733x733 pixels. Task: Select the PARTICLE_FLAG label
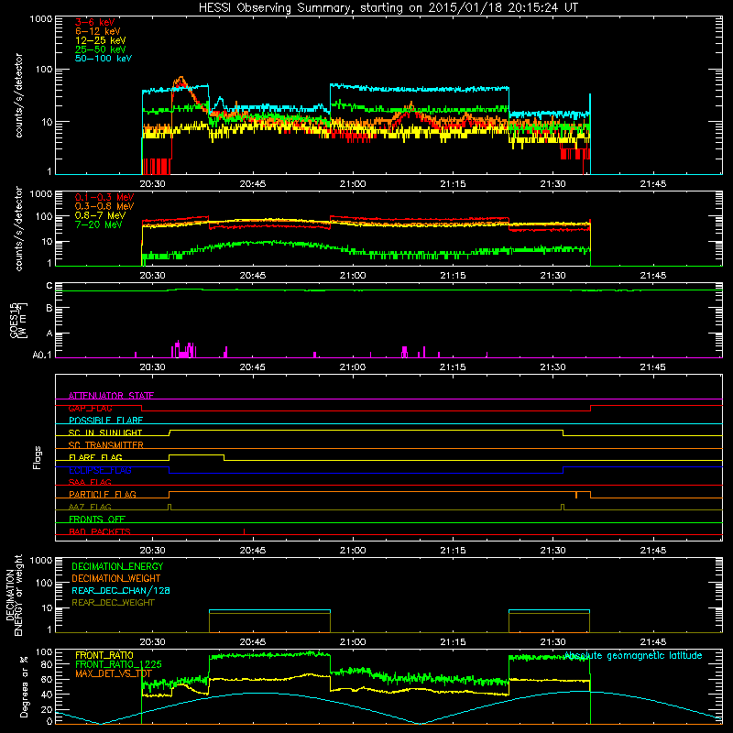[103, 495]
